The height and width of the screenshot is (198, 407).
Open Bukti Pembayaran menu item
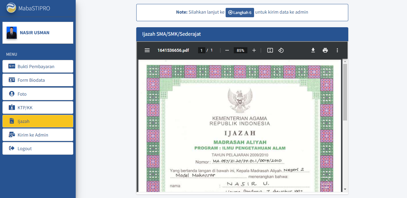coord(38,66)
